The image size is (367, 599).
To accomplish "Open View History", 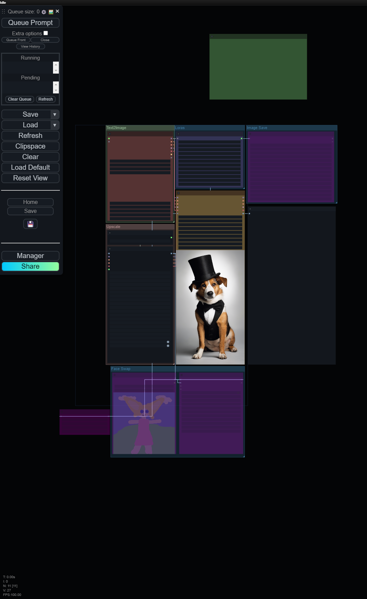I will [30, 47].
